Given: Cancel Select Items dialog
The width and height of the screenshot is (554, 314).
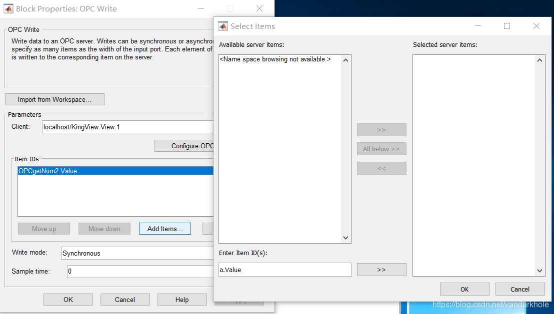Looking at the screenshot, I should (520, 289).
